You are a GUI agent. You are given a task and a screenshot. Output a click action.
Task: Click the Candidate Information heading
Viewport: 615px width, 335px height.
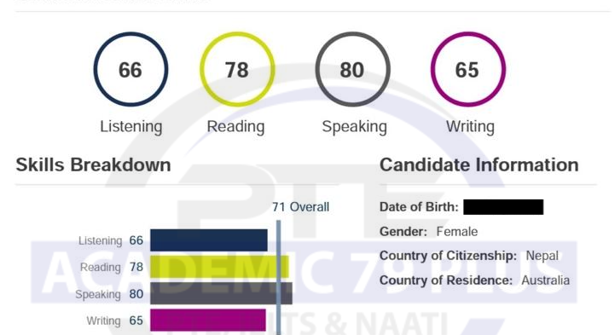[x=479, y=165]
